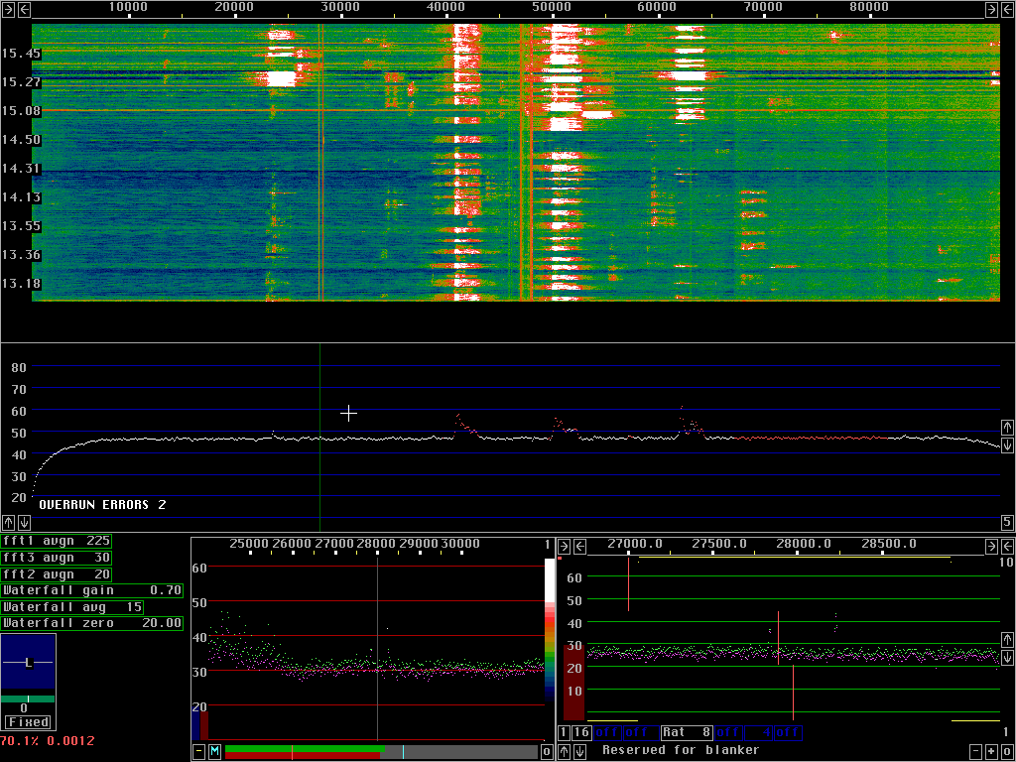The height and width of the screenshot is (762, 1016).
Task: Click the right-arrow left of the 27000.0 label
Action: 565,547
